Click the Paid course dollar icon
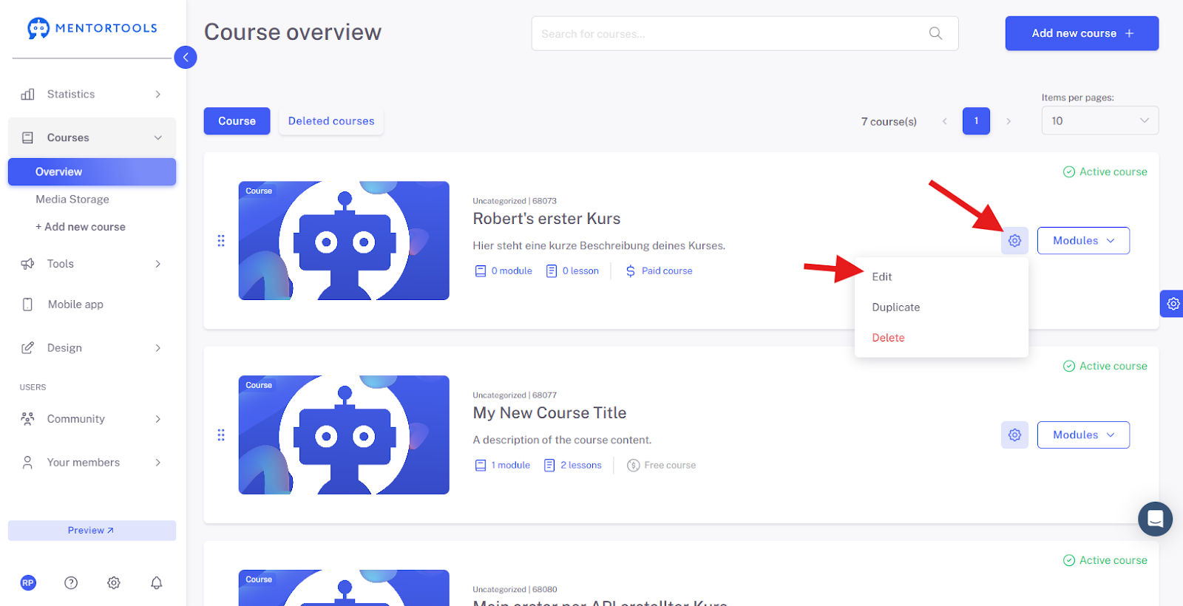The height and width of the screenshot is (606, 1183). pos(631,271)
